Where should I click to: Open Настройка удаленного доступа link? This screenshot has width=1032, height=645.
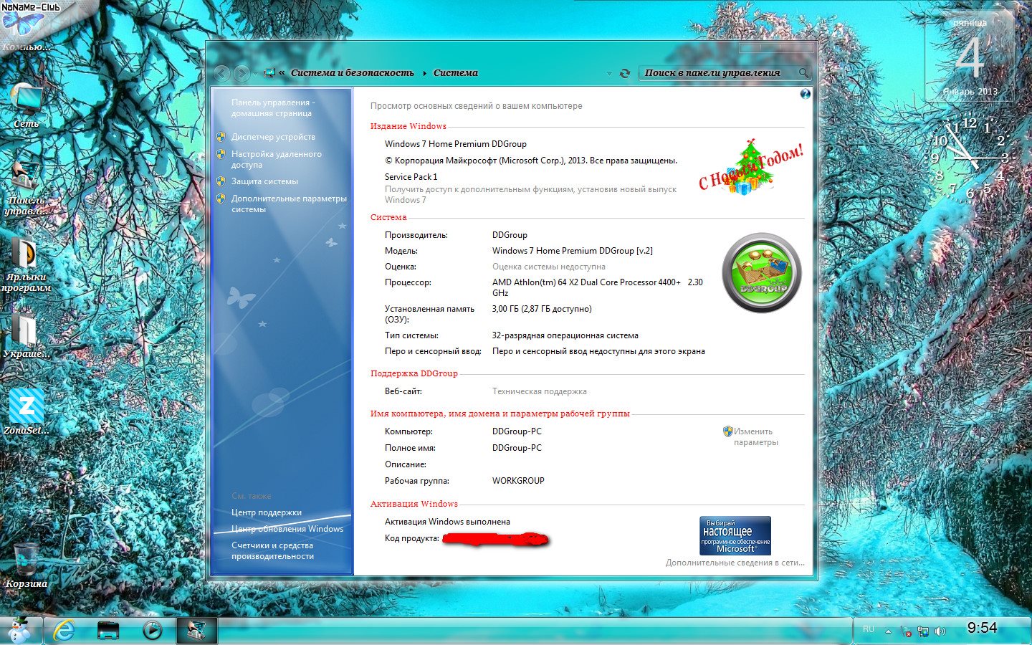click(276, 159)
